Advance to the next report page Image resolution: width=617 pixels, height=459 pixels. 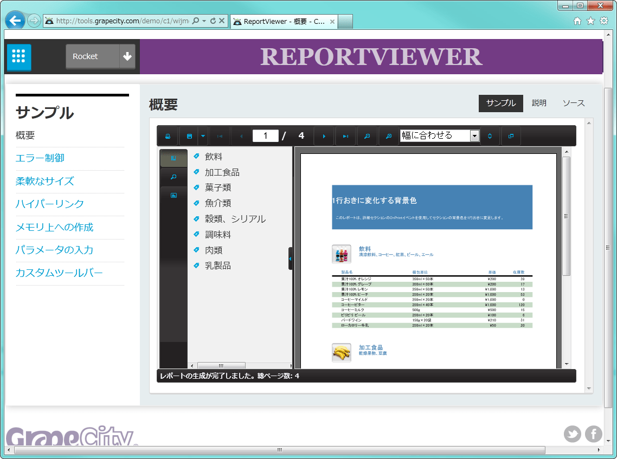coord(324,135)
